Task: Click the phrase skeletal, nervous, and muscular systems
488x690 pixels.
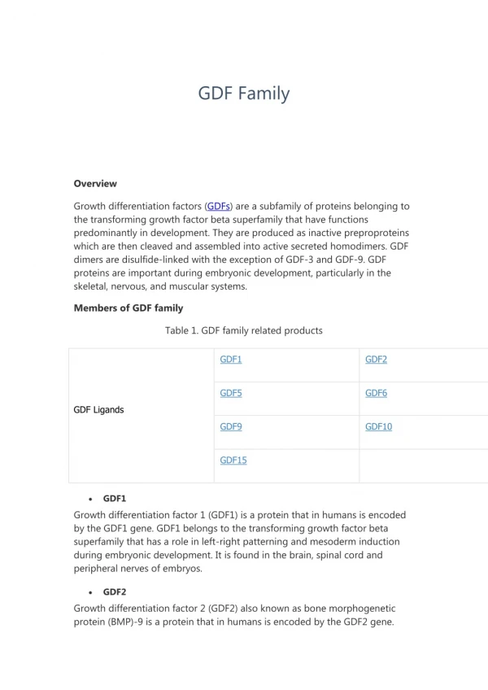Action: coord(160,286)
